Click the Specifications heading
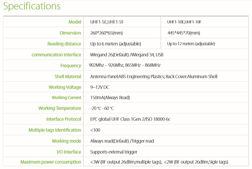 pyautogui.click(x=32, y=7)
